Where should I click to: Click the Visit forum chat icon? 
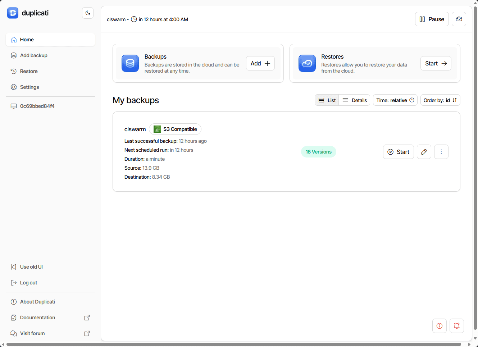coord(14,333)
